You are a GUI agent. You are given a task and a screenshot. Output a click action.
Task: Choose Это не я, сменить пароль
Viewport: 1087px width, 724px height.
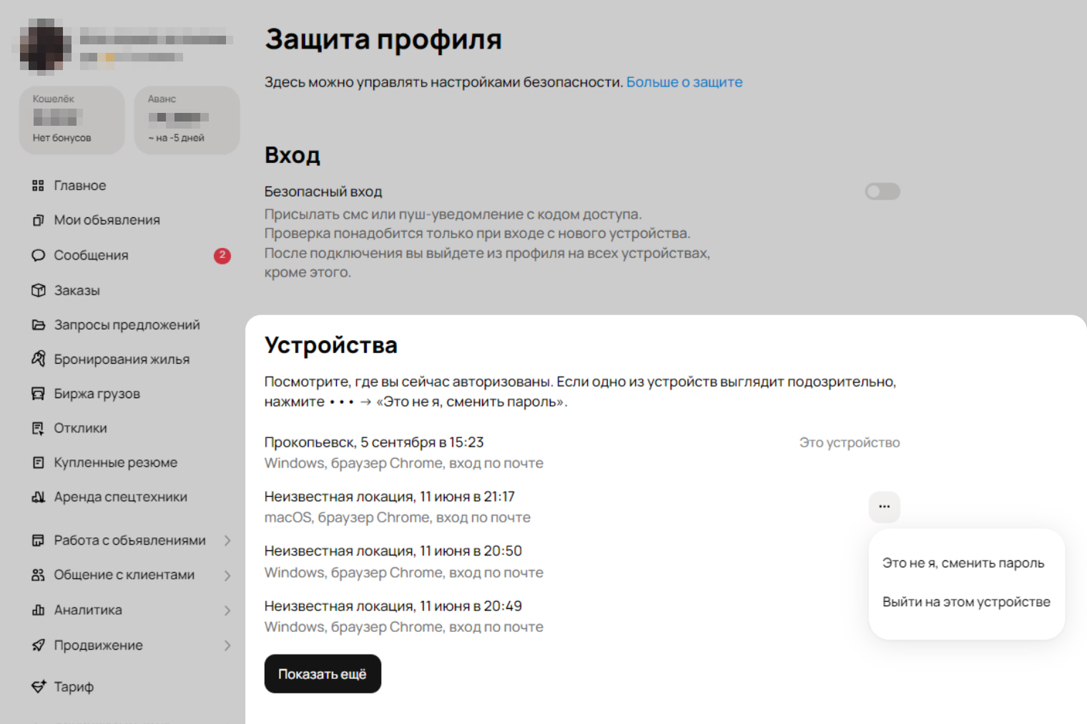coord(963,563)
